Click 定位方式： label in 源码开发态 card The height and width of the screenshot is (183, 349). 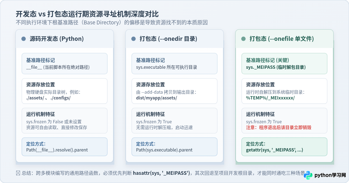pos(36,144)
